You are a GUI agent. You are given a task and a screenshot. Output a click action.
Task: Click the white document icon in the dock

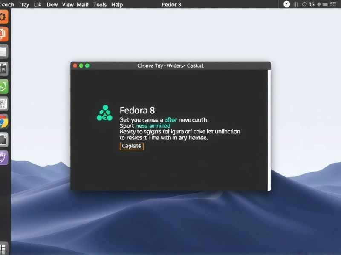click(5, 51)
